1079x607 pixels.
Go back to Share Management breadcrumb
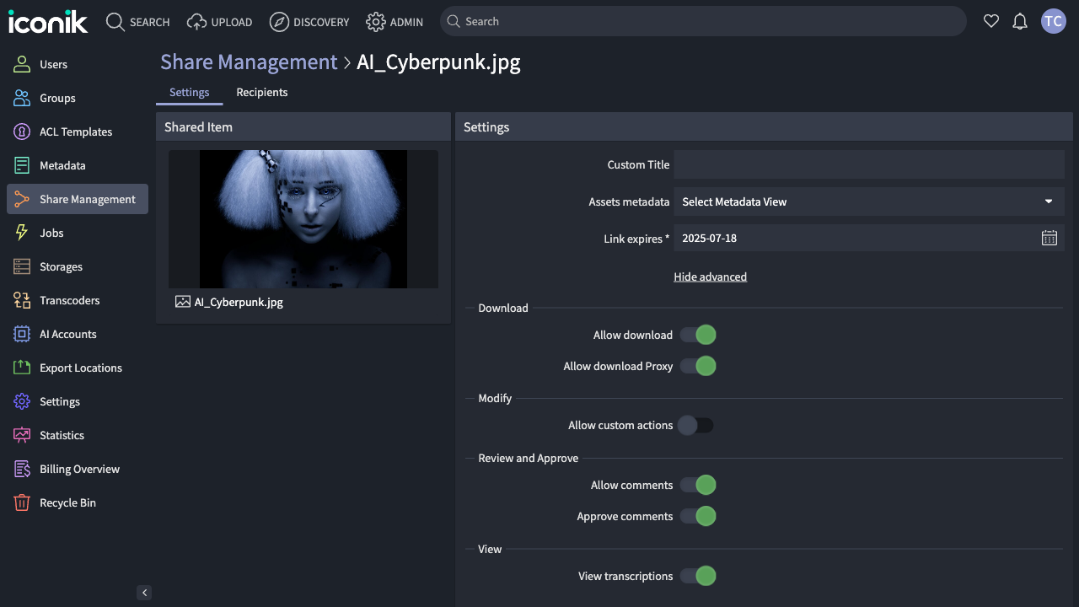pyautogui.click(x=249, y=62)
